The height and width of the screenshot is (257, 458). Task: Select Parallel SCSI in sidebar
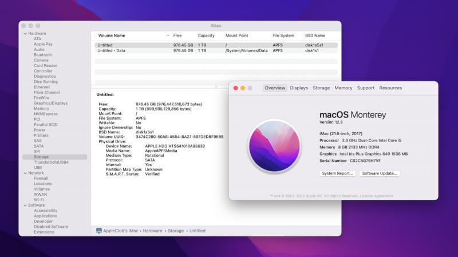coord(46,125)
